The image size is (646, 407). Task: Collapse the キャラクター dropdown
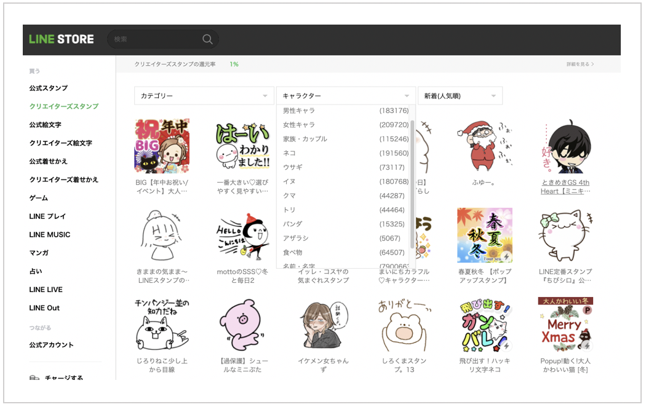[345, 95]
